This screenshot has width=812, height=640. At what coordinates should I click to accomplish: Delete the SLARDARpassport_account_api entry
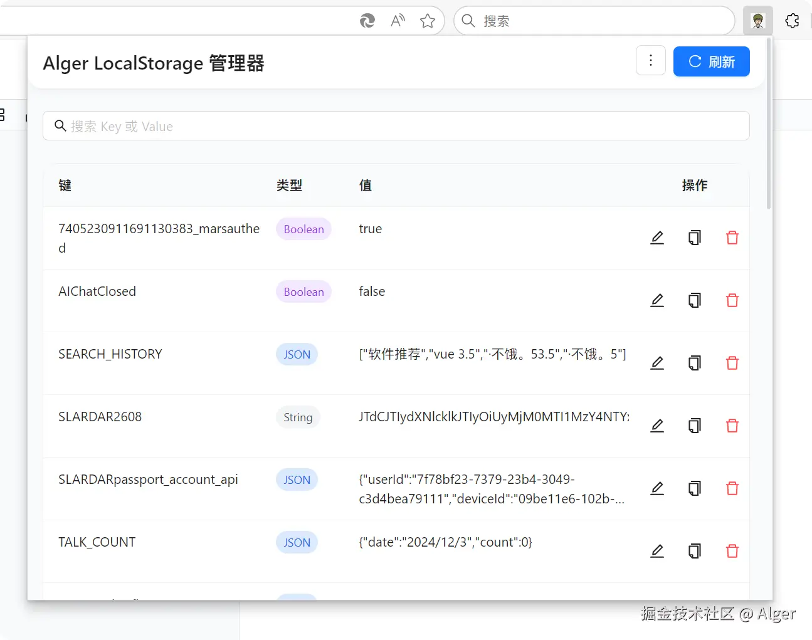(732, 488)
